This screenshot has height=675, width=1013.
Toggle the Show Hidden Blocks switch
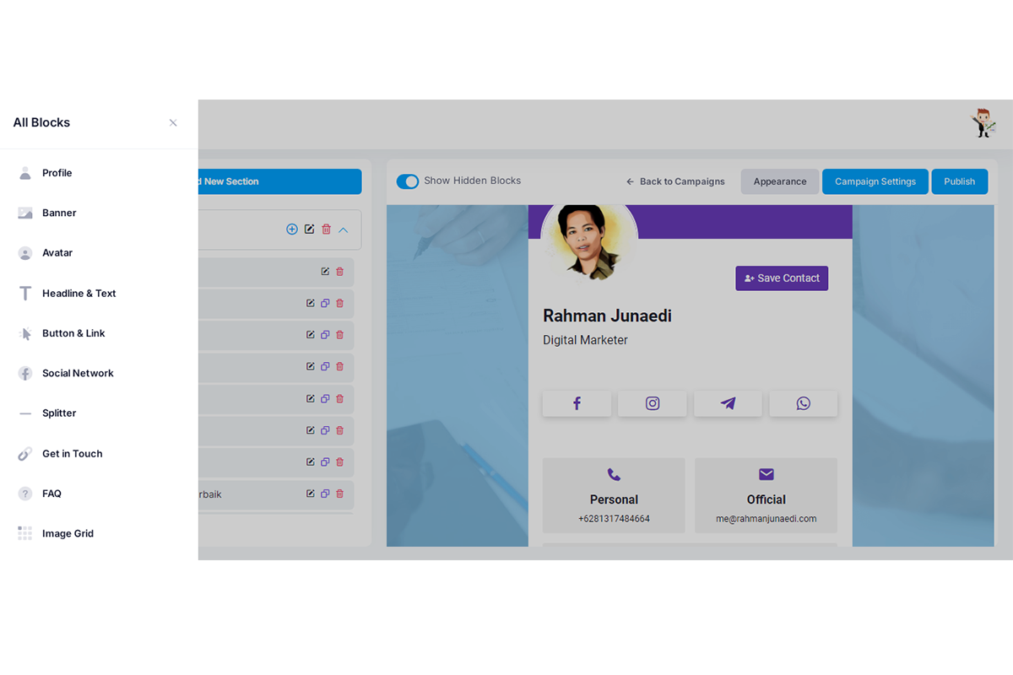click(408, 181)
